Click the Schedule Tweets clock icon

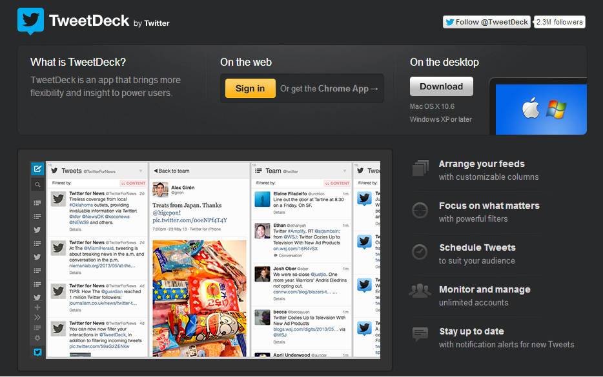point(420,252)
